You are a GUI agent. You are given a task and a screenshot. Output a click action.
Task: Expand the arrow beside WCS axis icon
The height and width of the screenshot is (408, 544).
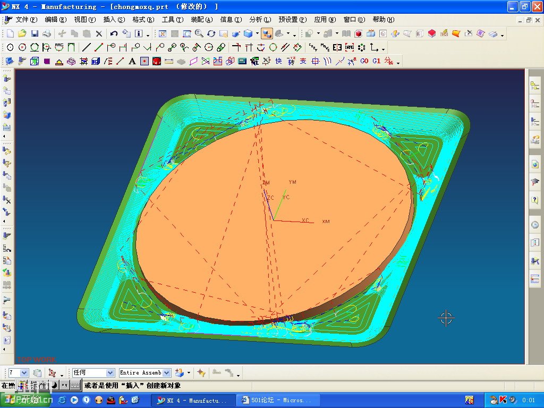383,48
